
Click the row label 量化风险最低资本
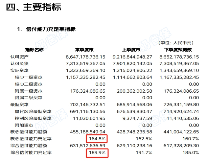coord(33,111)
